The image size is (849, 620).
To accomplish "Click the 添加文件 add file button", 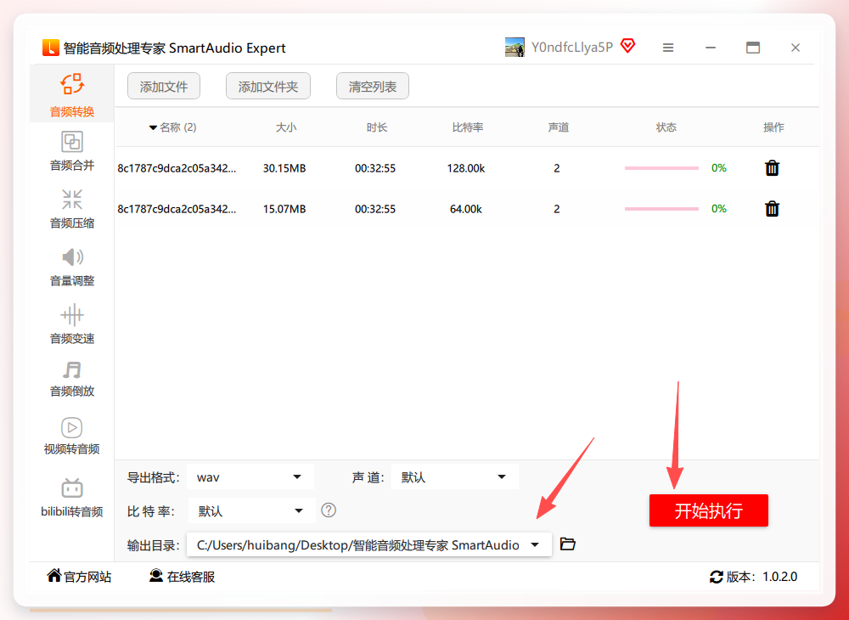I will (x=164, y=86).
